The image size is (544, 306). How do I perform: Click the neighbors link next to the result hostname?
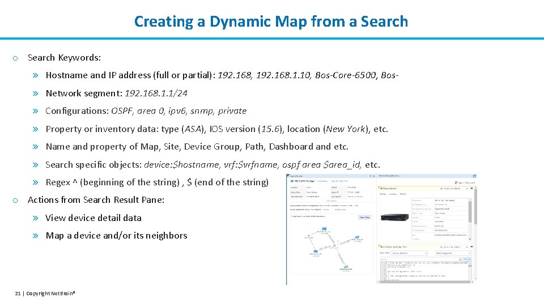coord(322,181)
